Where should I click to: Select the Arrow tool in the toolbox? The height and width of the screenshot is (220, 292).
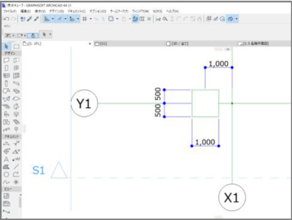coord(6,46)
